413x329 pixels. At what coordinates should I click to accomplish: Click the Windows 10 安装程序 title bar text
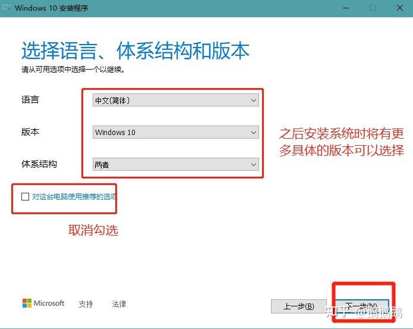click(x=51, y=8)
